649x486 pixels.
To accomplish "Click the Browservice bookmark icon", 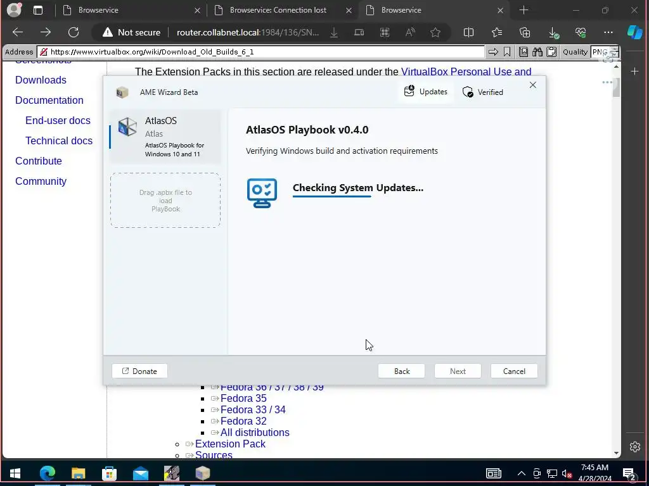I will click(x=507, y=52).
